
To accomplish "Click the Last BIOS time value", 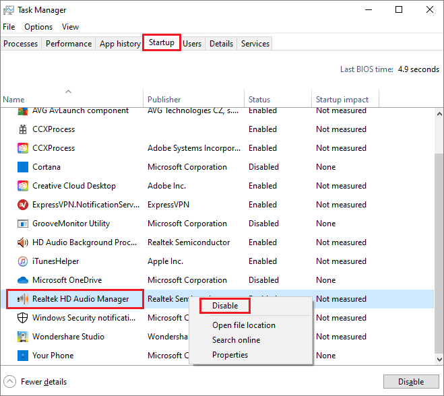I will tap(418, 69).
